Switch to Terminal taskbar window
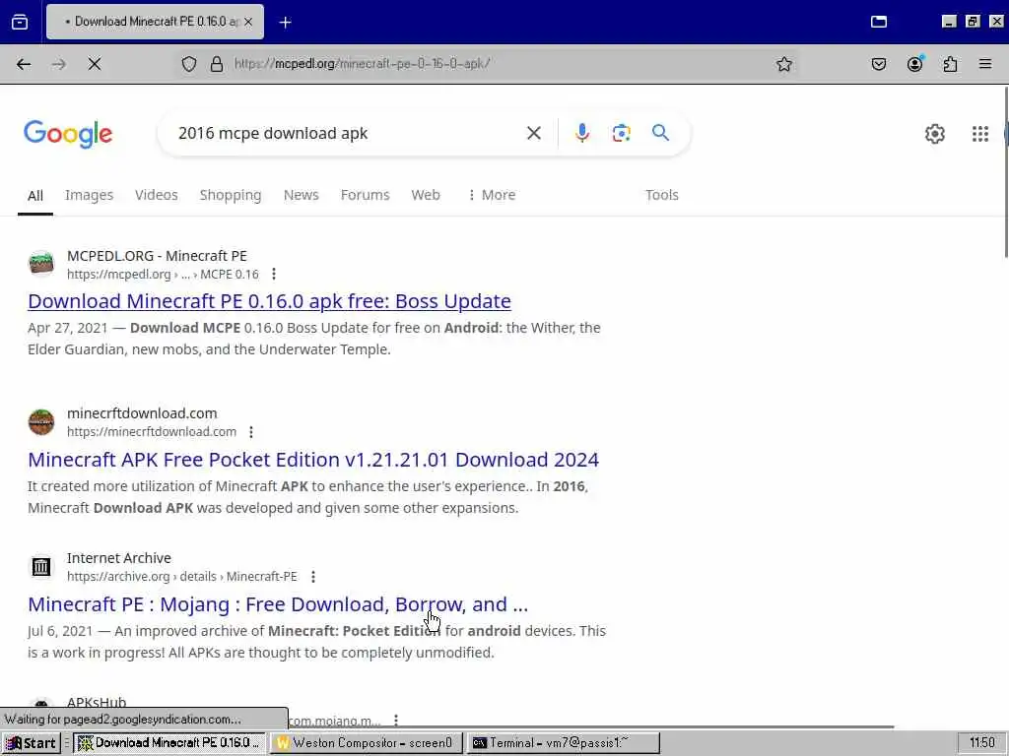This screenshot has width=1009, height=756. tap(563, 743)
